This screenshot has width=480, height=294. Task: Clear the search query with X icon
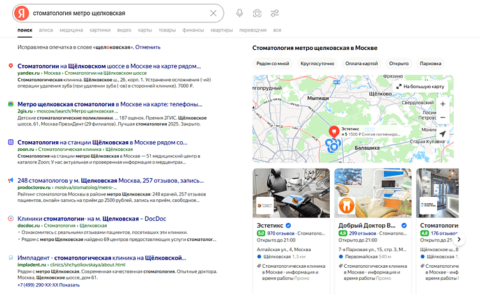pyautogui.click(x=213, y=13)
